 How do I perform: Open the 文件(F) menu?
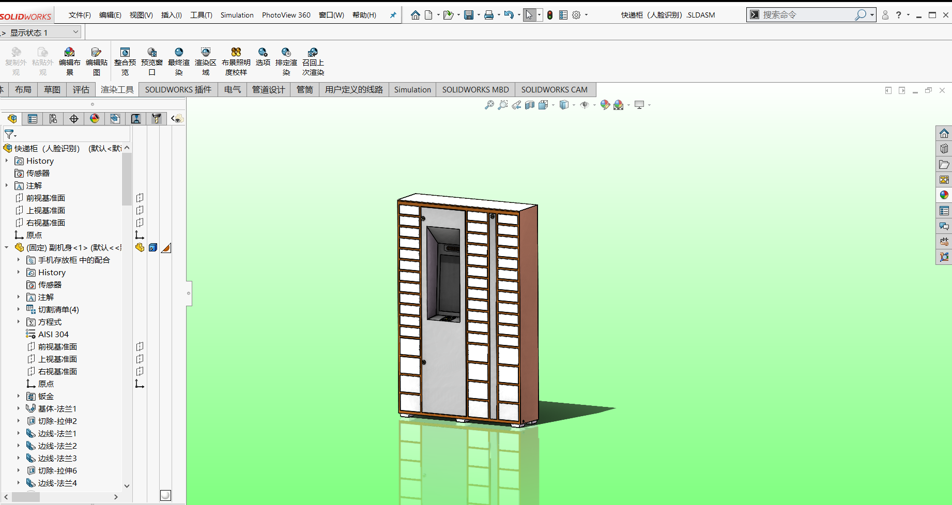tap(80, 15)
